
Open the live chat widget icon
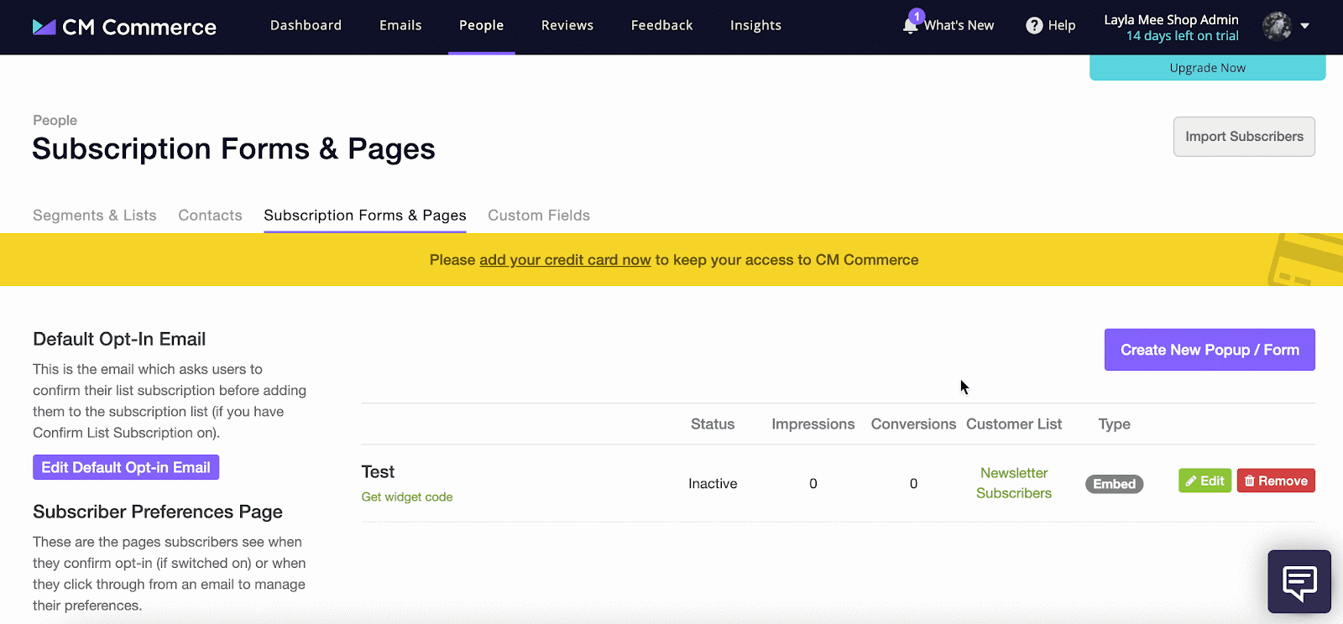(x=1299, y=582)
